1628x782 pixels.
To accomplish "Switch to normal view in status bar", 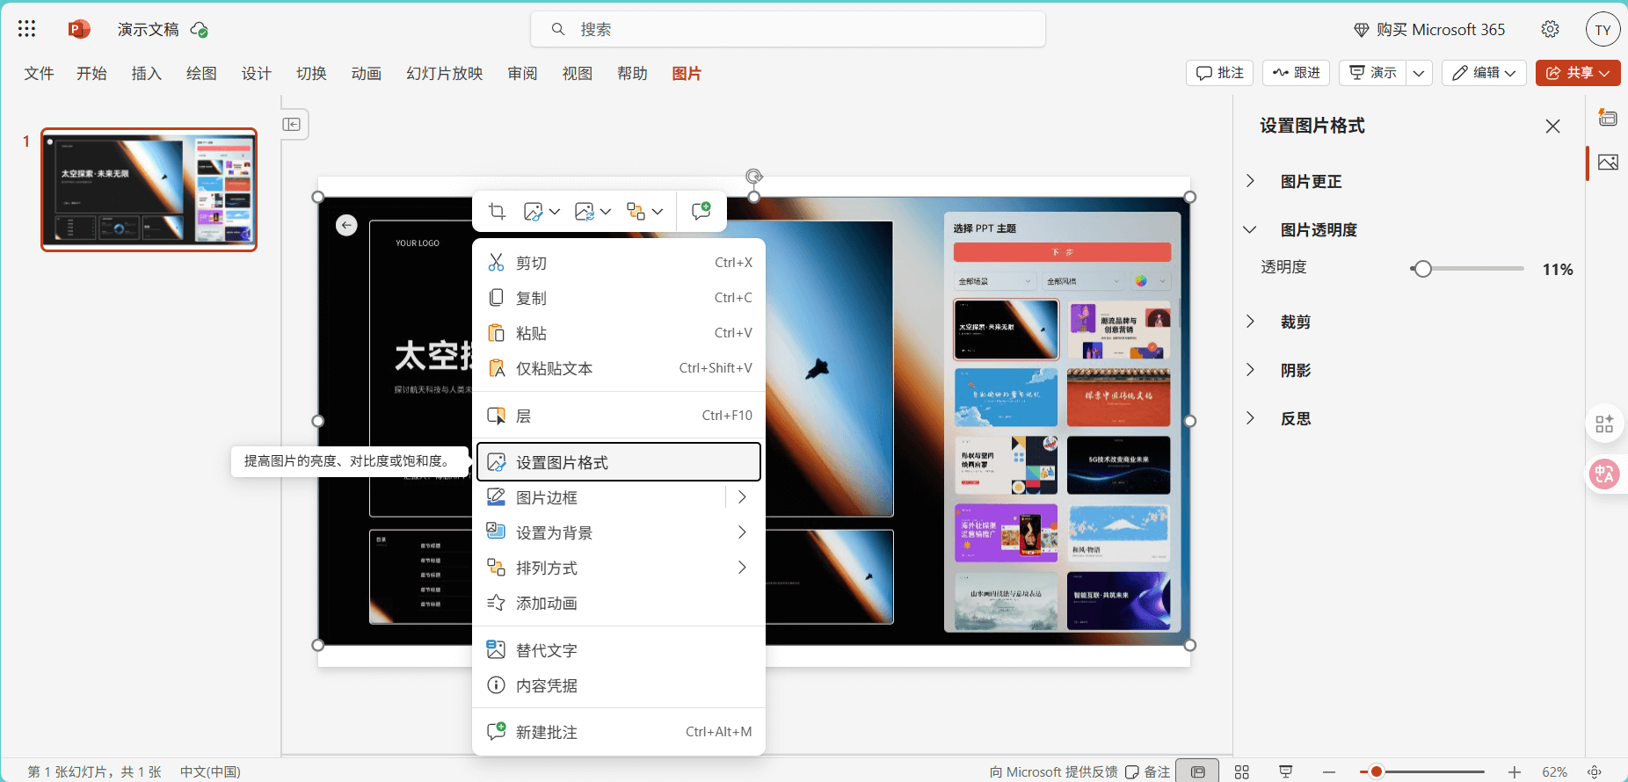I will tap(1197, 771).
